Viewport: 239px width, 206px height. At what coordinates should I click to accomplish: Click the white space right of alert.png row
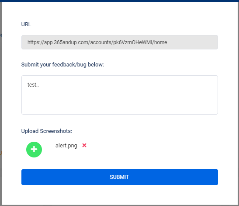tap(152, 145)
